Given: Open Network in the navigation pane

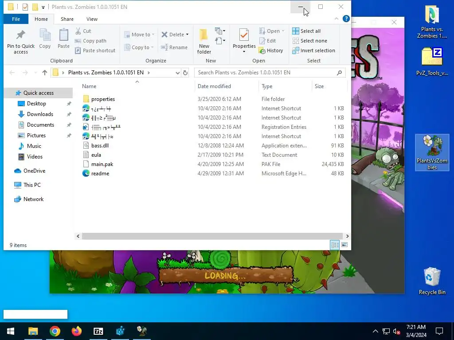Looking at the screenshot, I should coord(33,199).
